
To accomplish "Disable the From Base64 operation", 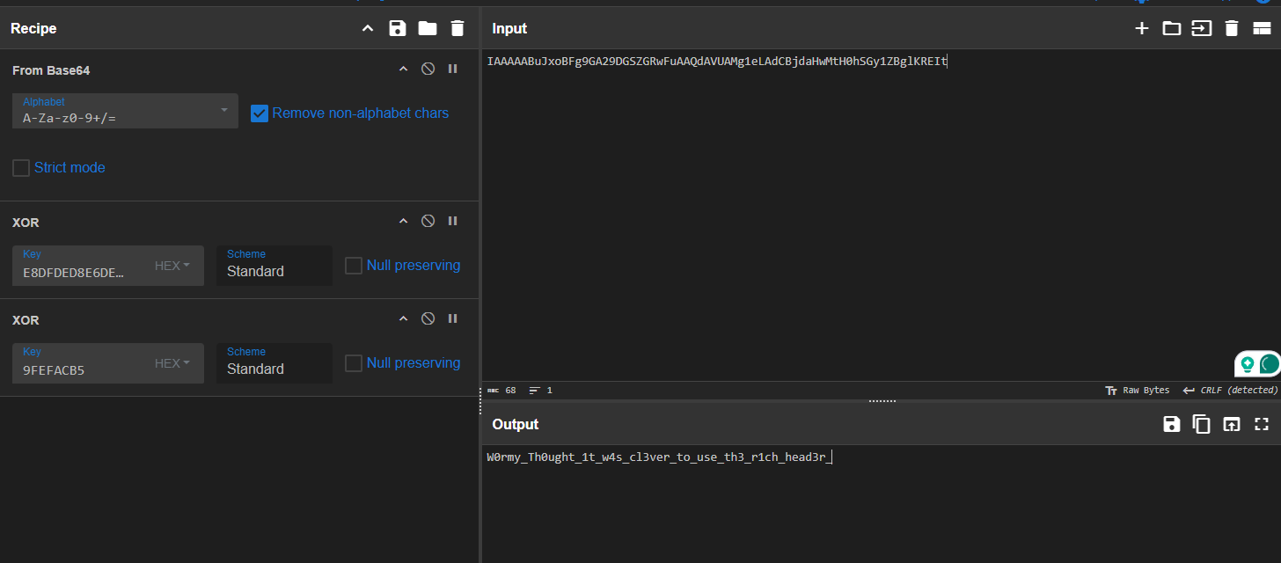I will [428, 69].
